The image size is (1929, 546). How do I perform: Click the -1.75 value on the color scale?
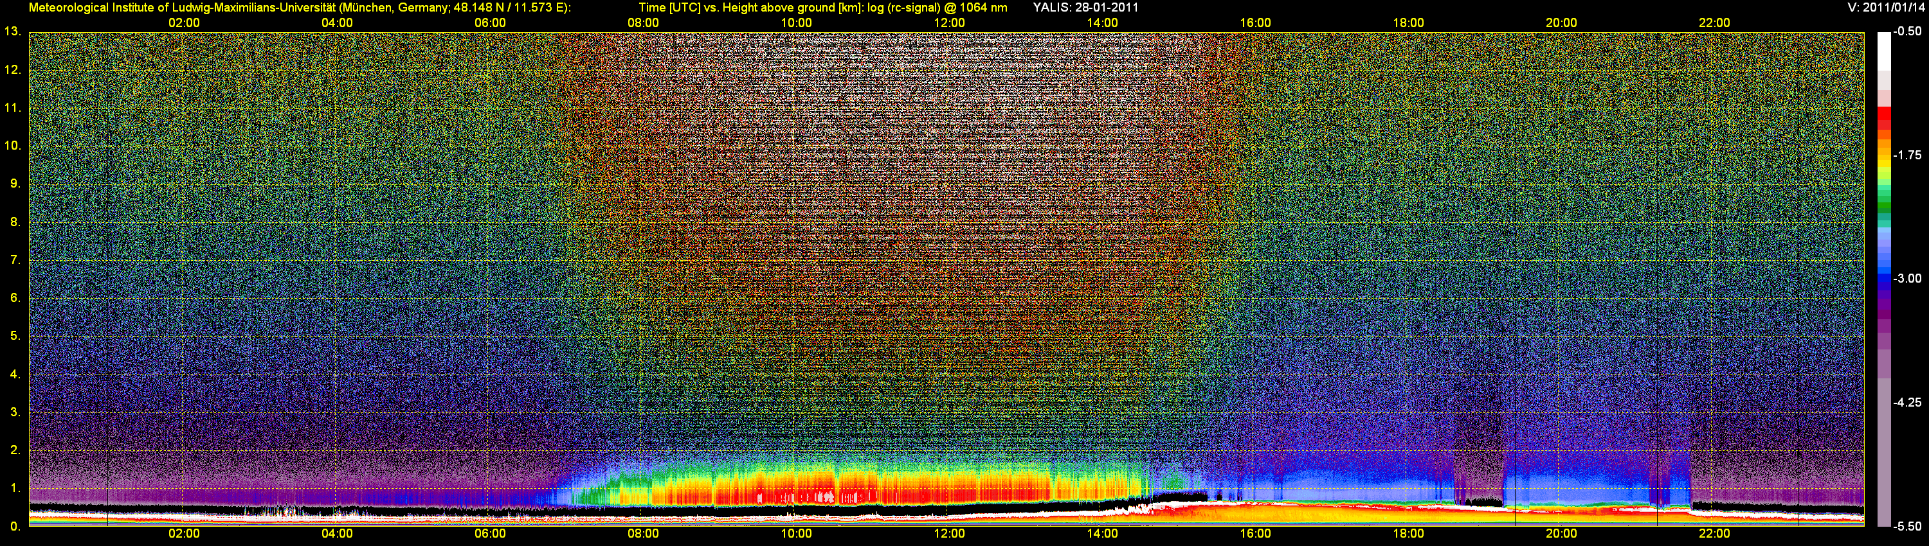tap(1906, 155)
